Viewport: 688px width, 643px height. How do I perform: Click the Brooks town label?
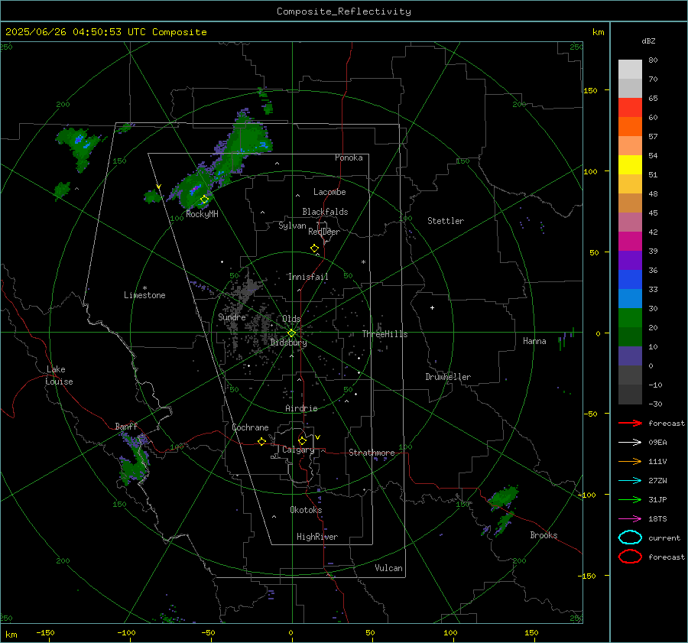[544, 535]
